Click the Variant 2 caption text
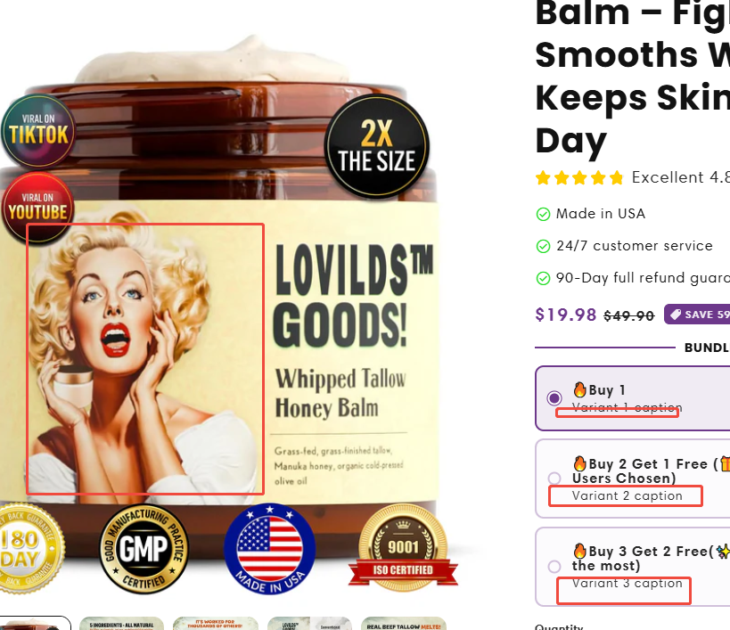This screenshot has height=630, width=730. [x=627, y=496]
